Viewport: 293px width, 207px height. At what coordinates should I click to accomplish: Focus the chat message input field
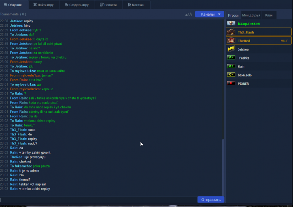[98, 200]
